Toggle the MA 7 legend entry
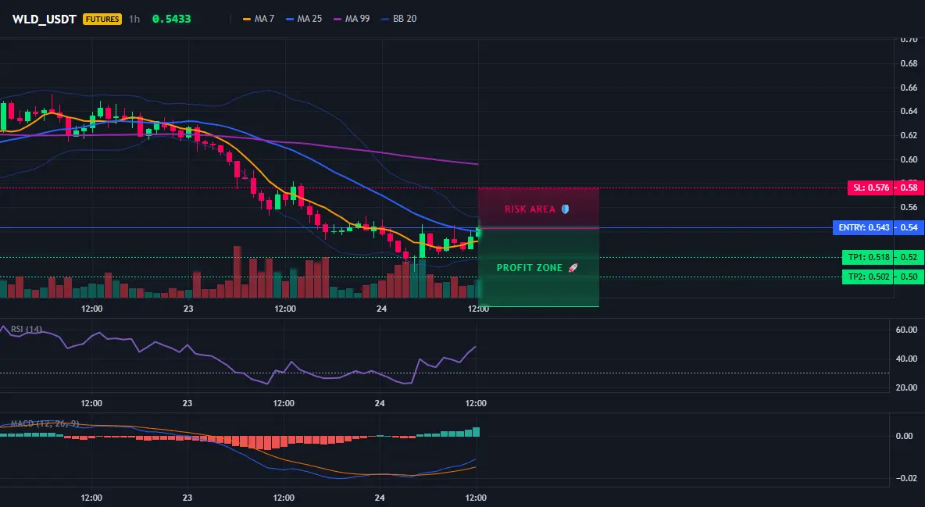Viewport: 925px width, 507px height. pyautogui.click(x=259, y=19)
